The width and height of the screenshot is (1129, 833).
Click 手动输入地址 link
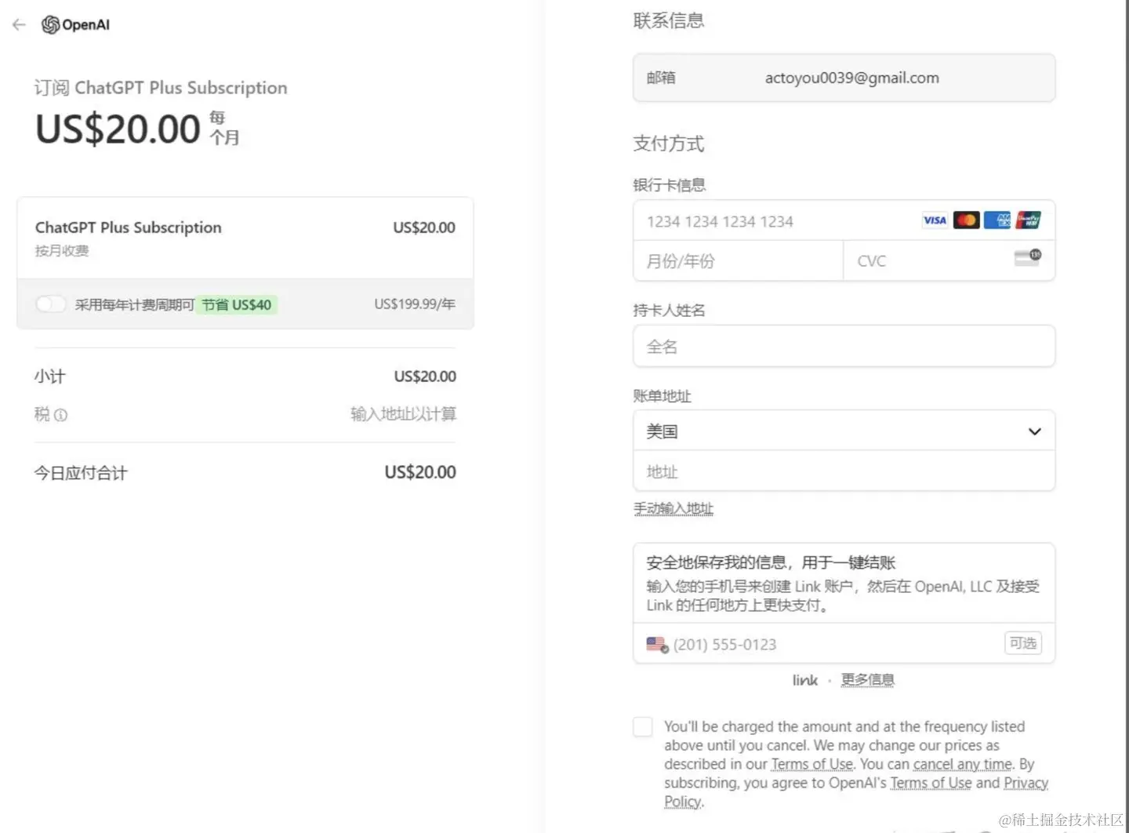pos(673,509)
